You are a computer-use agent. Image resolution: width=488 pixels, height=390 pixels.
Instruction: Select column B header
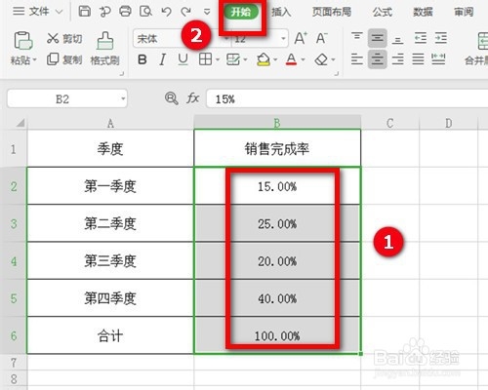[277, 123]
